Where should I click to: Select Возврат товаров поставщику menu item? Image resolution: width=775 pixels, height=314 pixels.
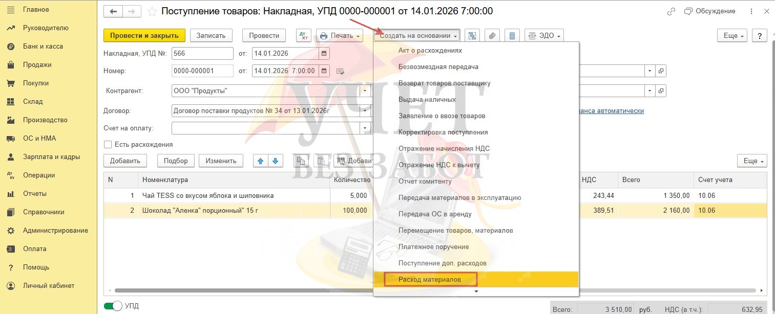pos(476,83)
